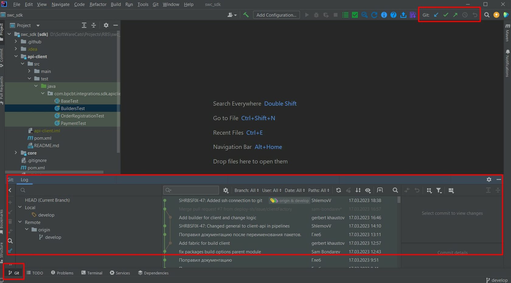
Task: Open the TODO tool window tab
Action: [35, 273]
